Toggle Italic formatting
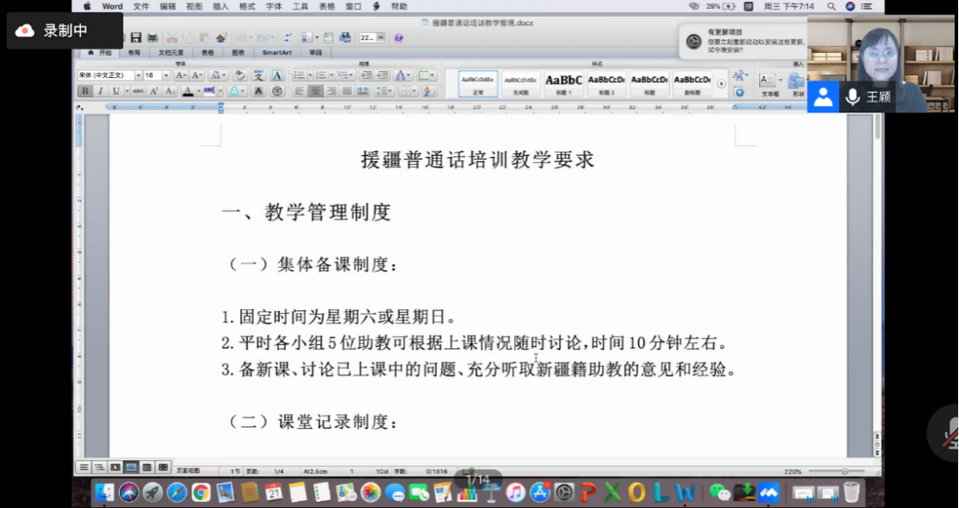Image resolution: width=959 pixels, height=508 pixels. [100, 91]
